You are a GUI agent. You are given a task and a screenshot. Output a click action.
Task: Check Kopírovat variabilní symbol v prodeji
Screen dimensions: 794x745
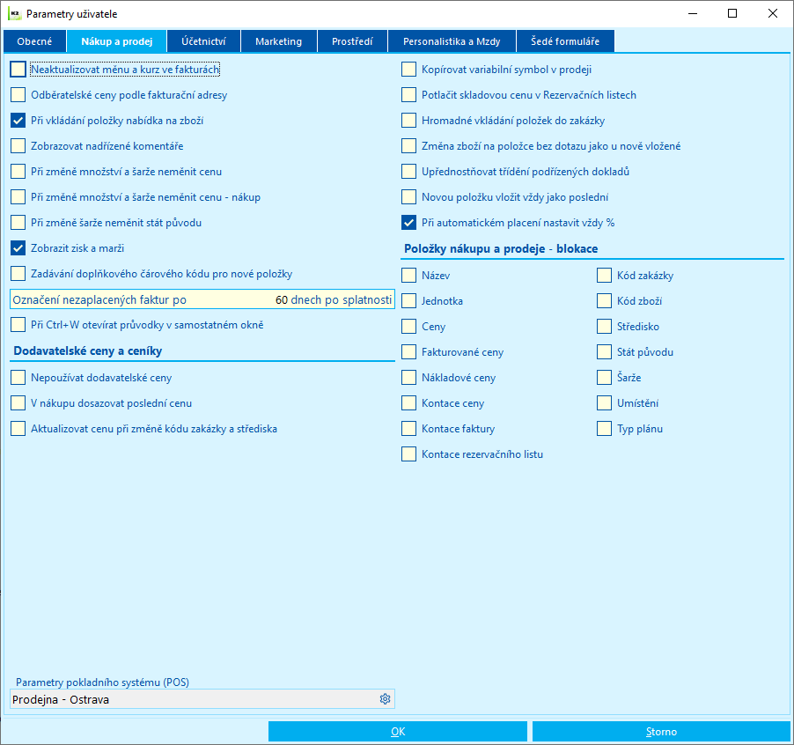(x=408, y=70)
